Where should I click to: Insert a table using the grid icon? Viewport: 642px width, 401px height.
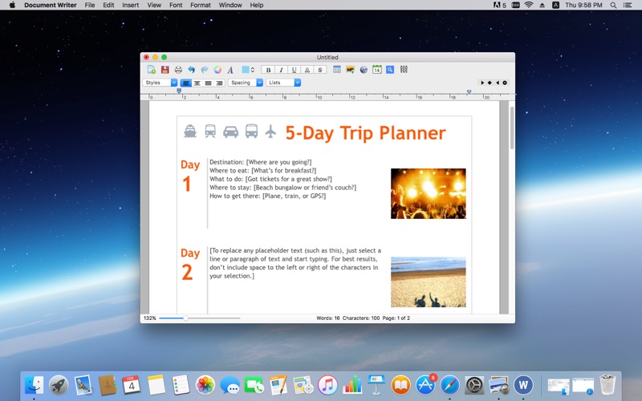pos(337,69)
